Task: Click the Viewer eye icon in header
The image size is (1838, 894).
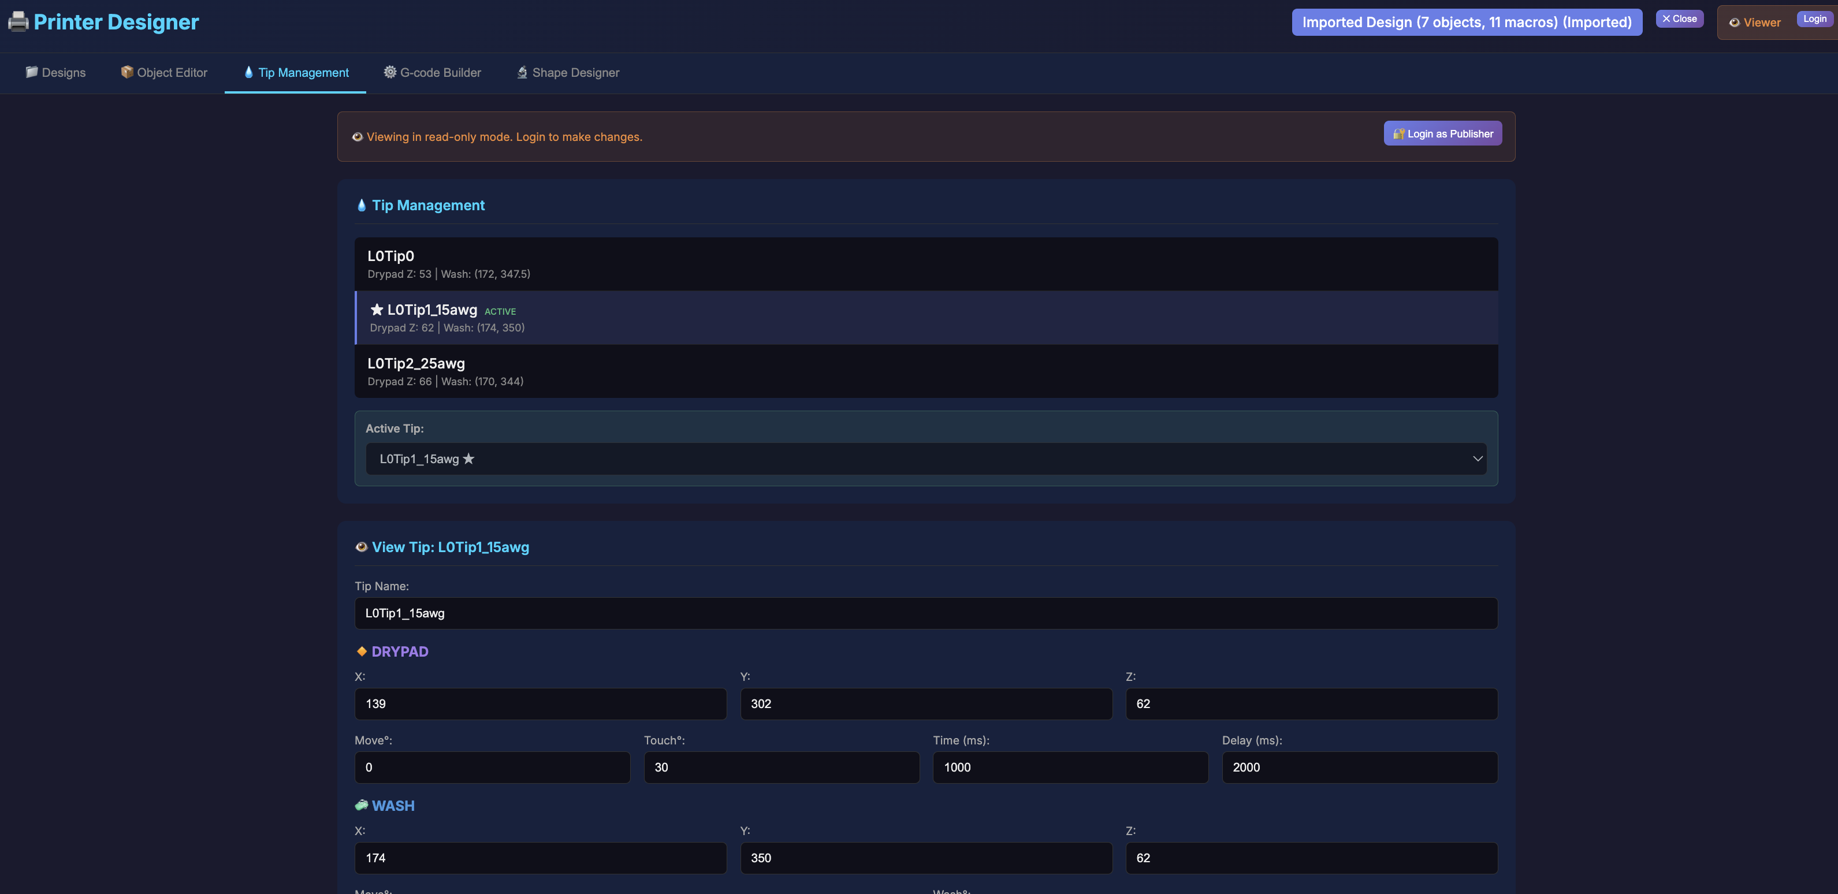Action: pos(1734,23)
